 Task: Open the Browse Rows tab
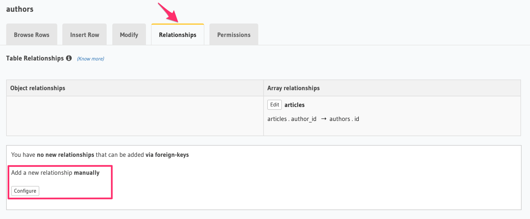(32, 35)
